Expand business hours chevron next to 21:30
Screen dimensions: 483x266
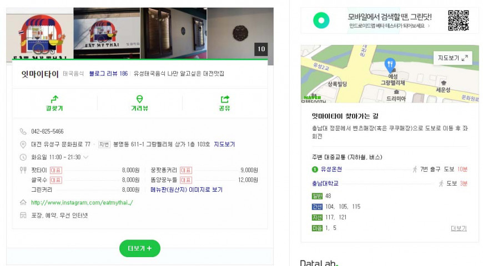(86, 157)
